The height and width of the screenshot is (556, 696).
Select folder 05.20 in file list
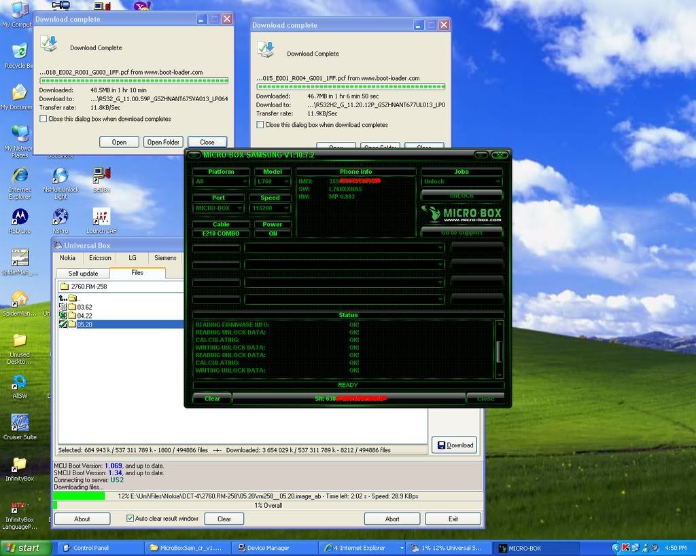[x=84, y=325]
